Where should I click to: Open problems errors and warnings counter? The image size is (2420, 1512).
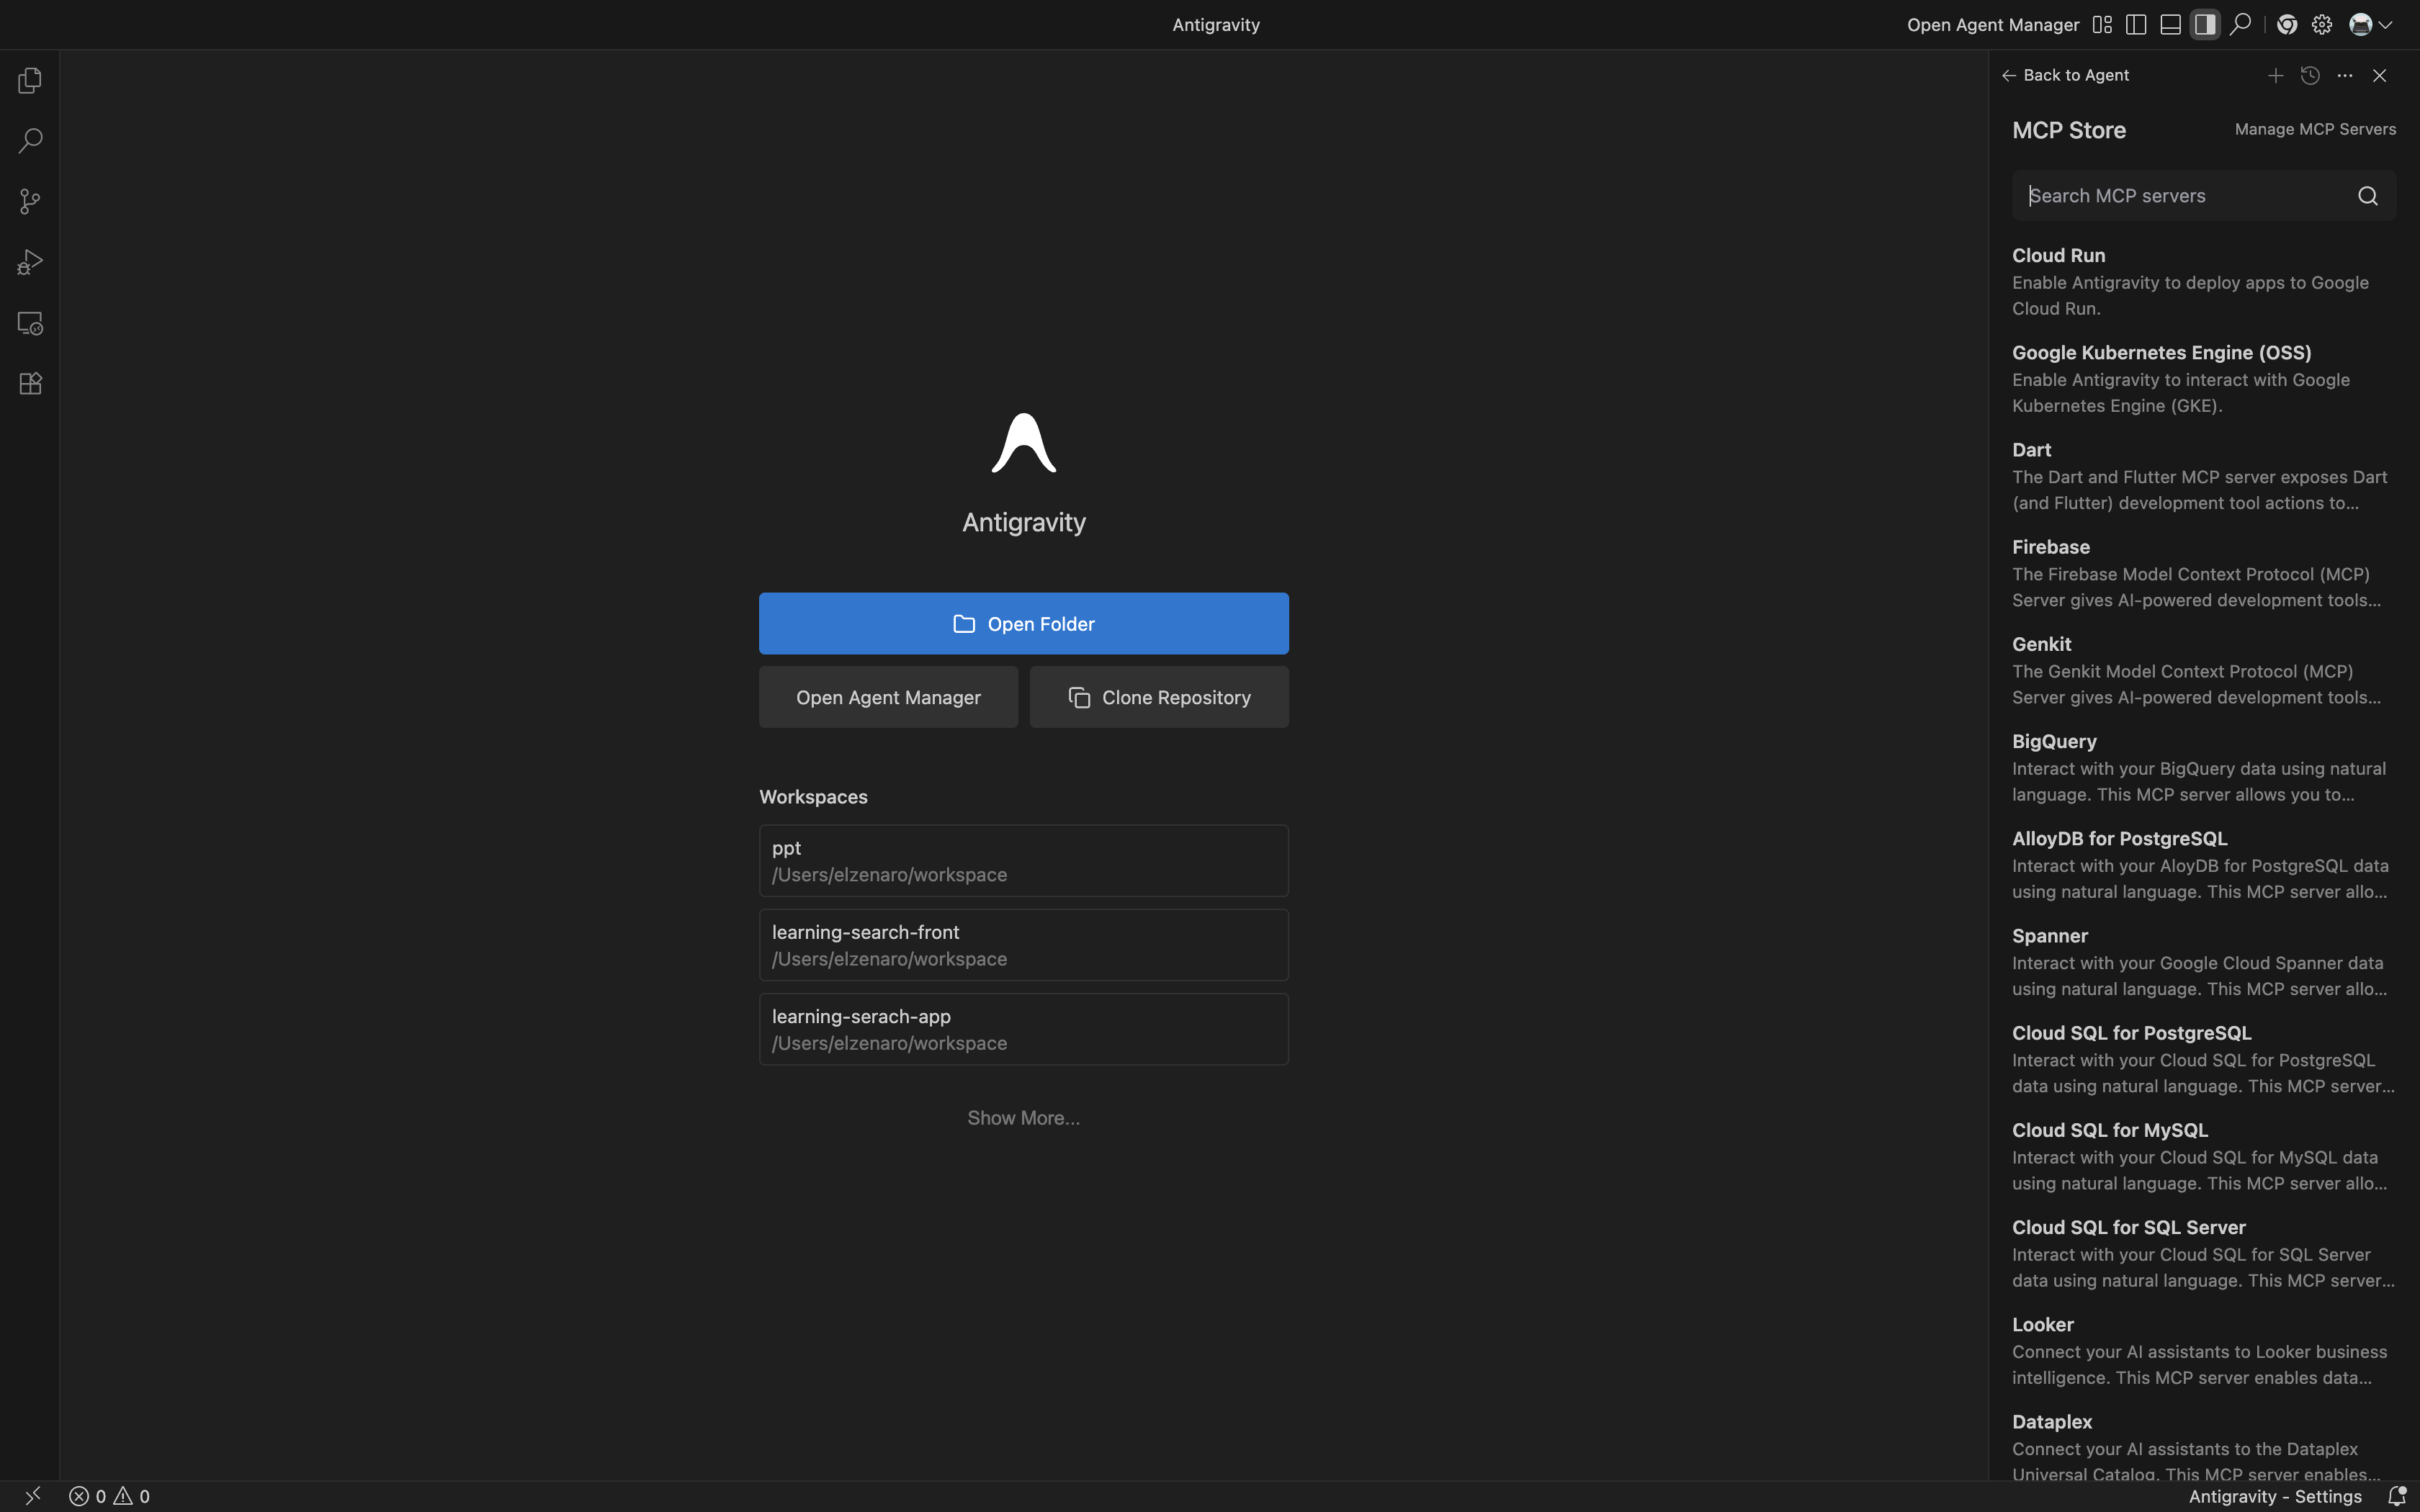pos(110,1496)
